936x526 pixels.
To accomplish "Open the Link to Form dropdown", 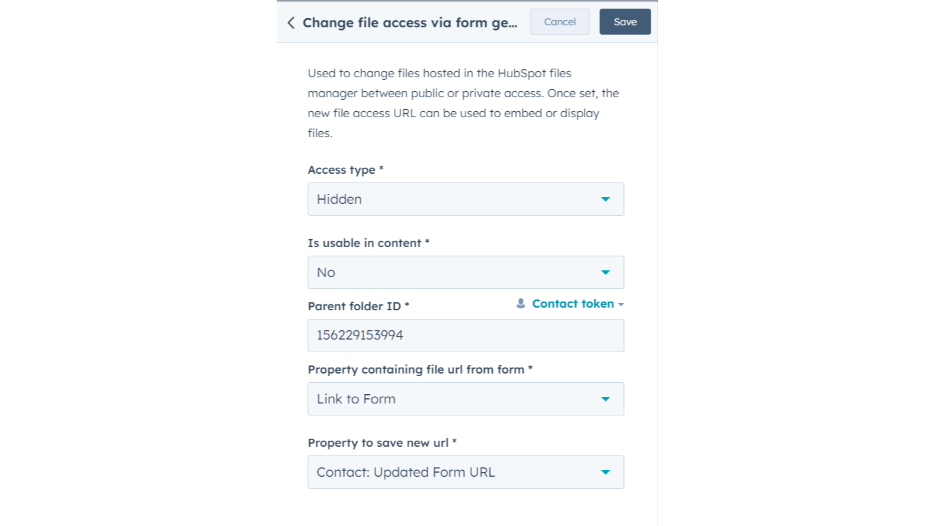I will point(453,399).
